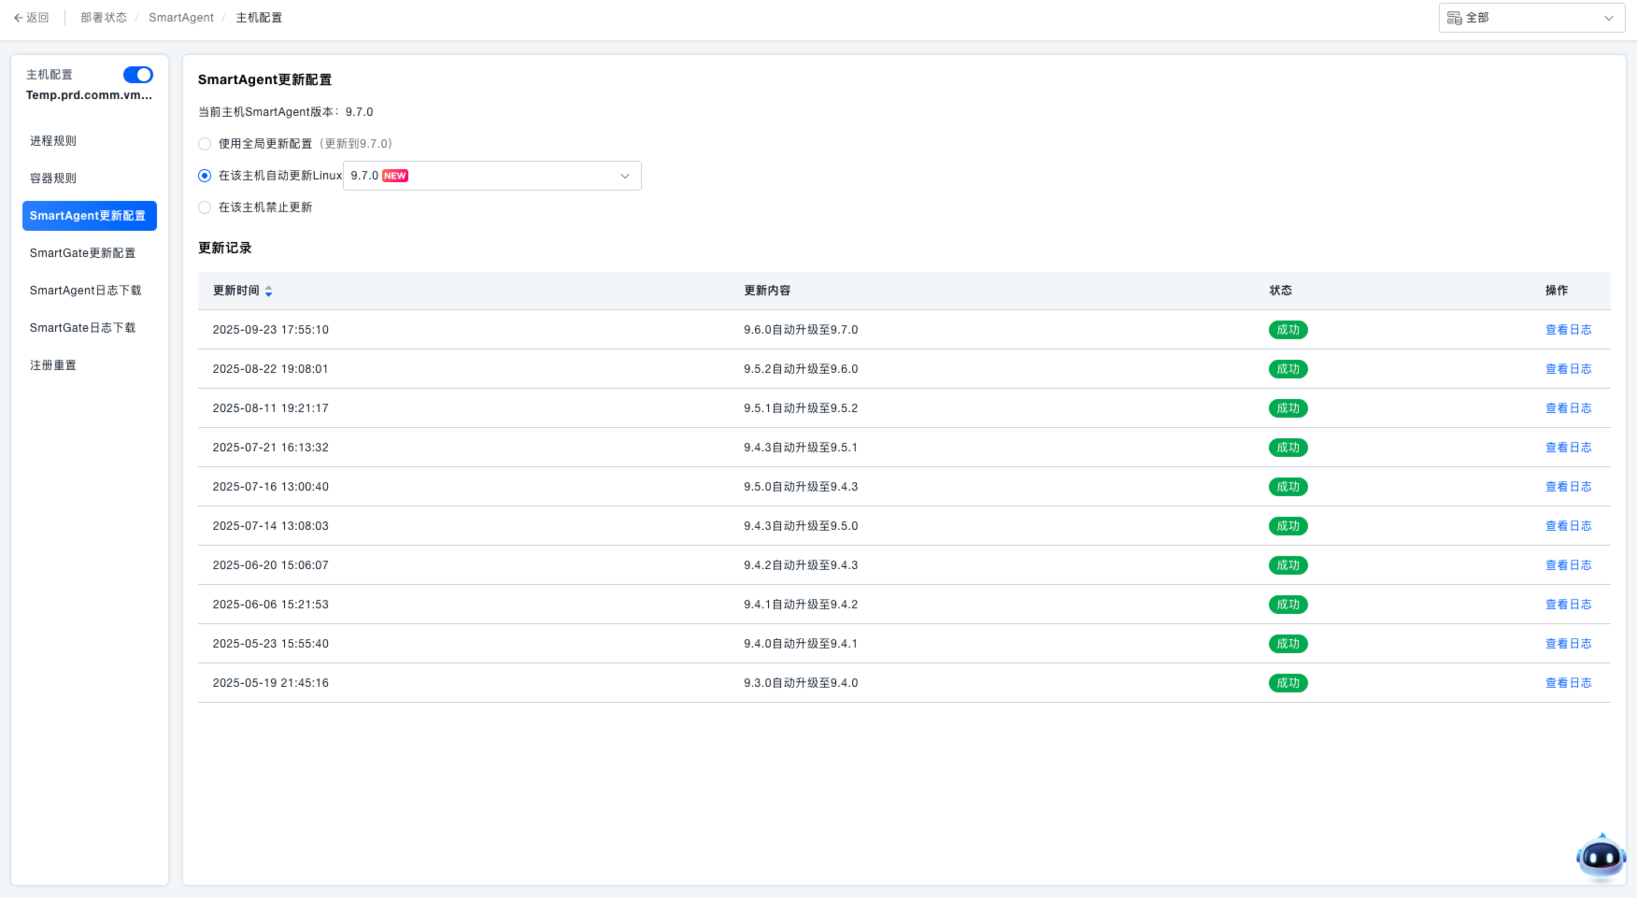Click 成功 status badge for 2025-09-23 update
Image resolution: width=1637 pixels, height=898 pixels.
tap(1288, 330)
